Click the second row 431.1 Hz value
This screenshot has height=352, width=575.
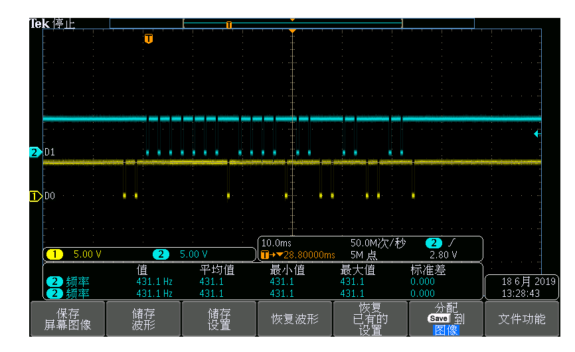pos(155,294)
